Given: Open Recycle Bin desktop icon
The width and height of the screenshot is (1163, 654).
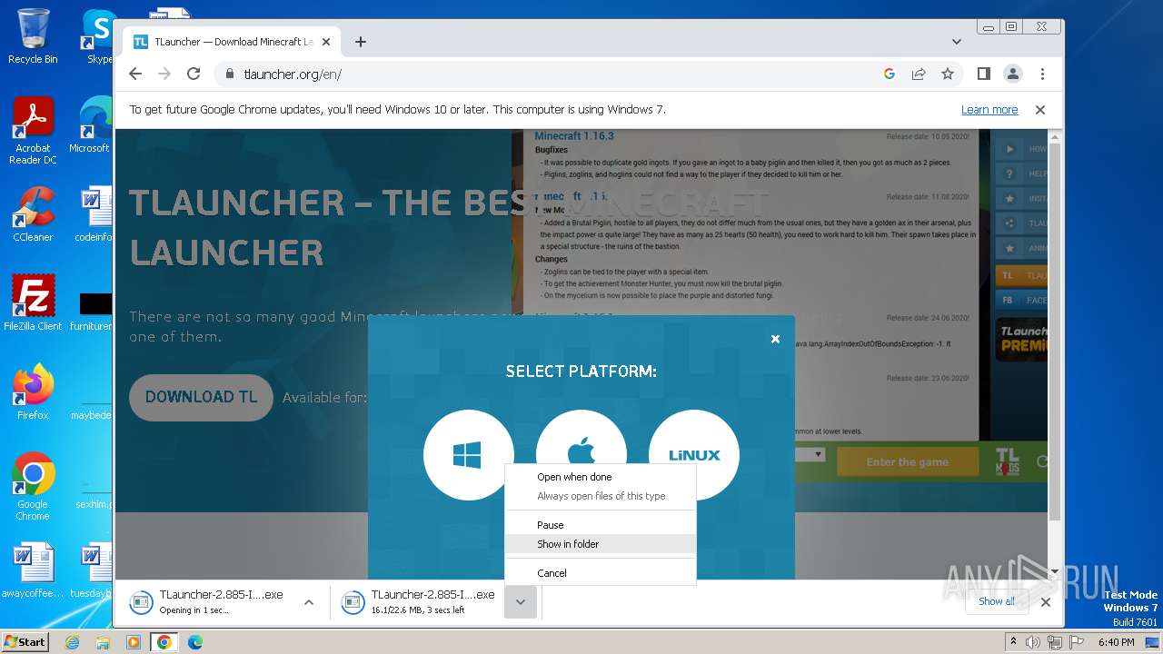Looking at the screenshot, I should 33,36.
